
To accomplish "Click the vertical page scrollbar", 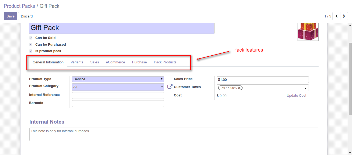I will point(350,78).
